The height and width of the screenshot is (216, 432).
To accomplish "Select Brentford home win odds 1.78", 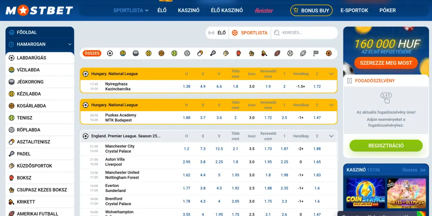I will click(186, 201).
